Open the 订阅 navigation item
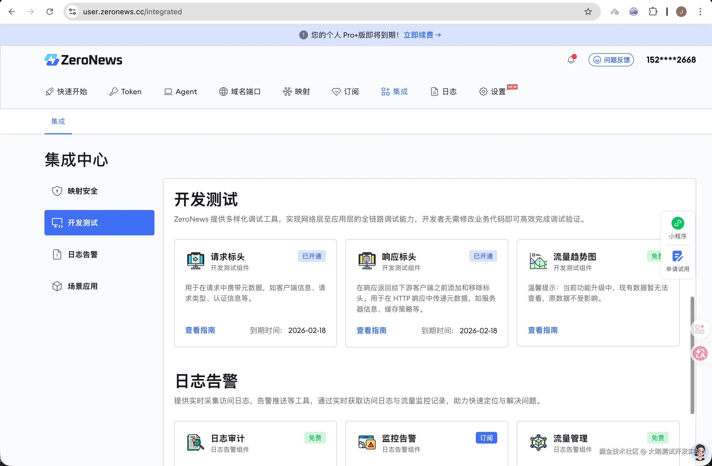Viewport: 712px width, 466px height. 345,92
